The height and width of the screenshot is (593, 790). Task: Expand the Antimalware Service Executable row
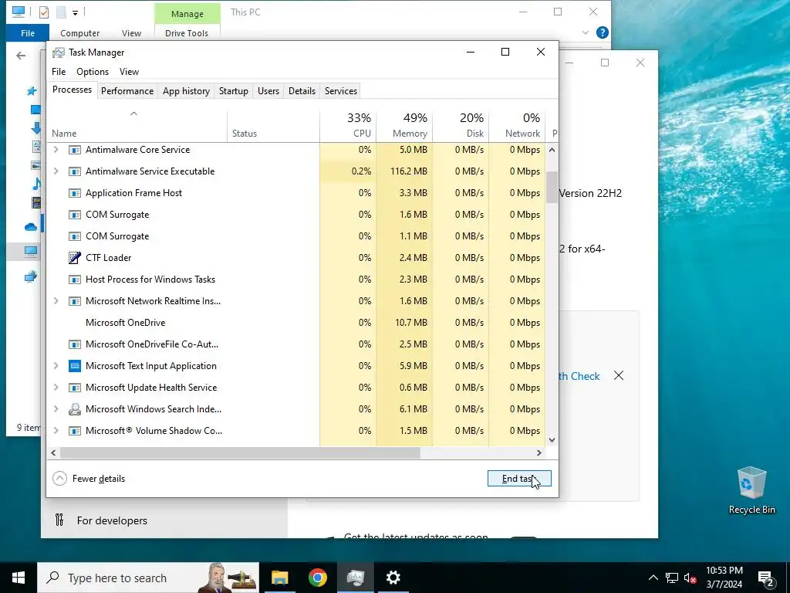[56, 171]
